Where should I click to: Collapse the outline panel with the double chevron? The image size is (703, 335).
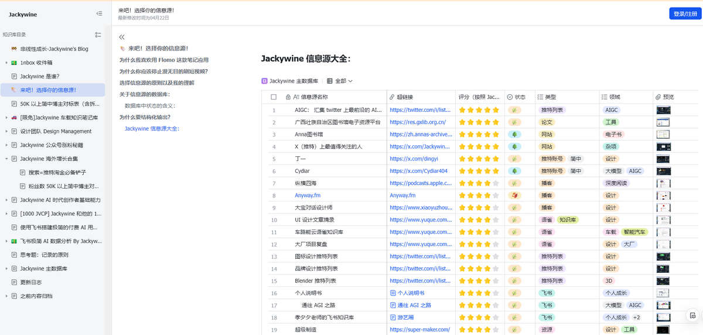pos(122,37)
